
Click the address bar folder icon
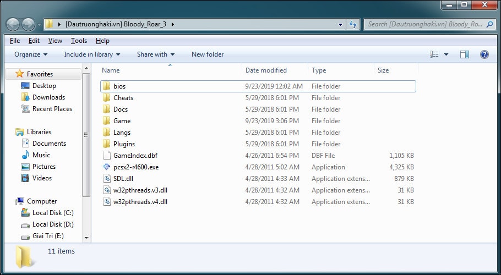tap(49, 24)
